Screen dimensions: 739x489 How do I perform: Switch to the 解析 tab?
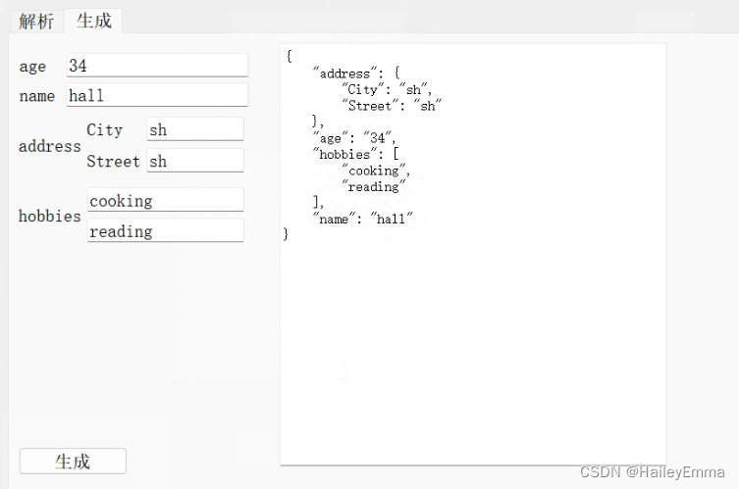click(36, 22)
